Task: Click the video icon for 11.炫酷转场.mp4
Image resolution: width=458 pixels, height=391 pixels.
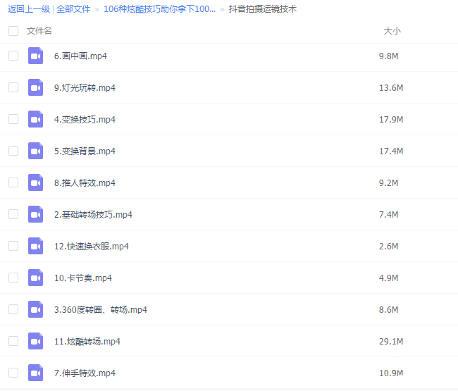Action: tap(35, 341)
